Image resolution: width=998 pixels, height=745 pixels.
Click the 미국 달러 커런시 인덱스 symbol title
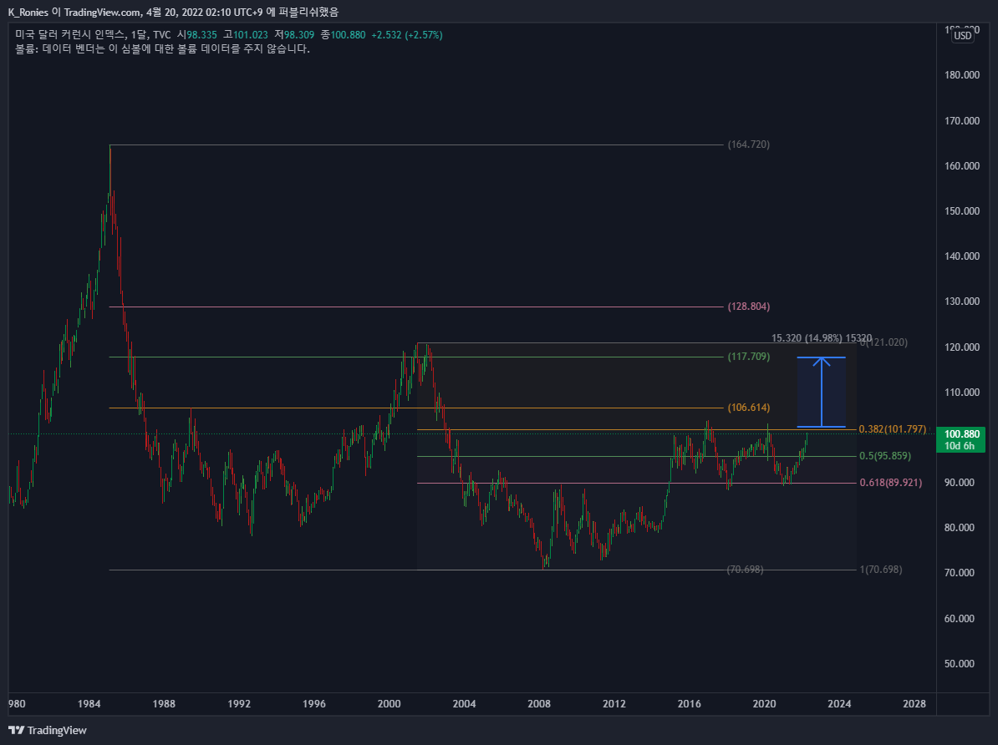[x=70, y=35]
